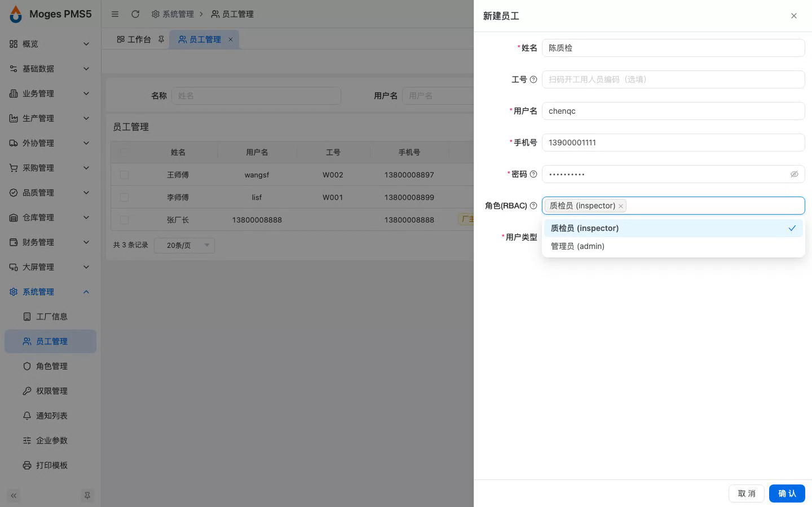This screenshot has width=812, height=507.
Task: Expand the 基础数据 sidebar menu
Action: (51, 69)
